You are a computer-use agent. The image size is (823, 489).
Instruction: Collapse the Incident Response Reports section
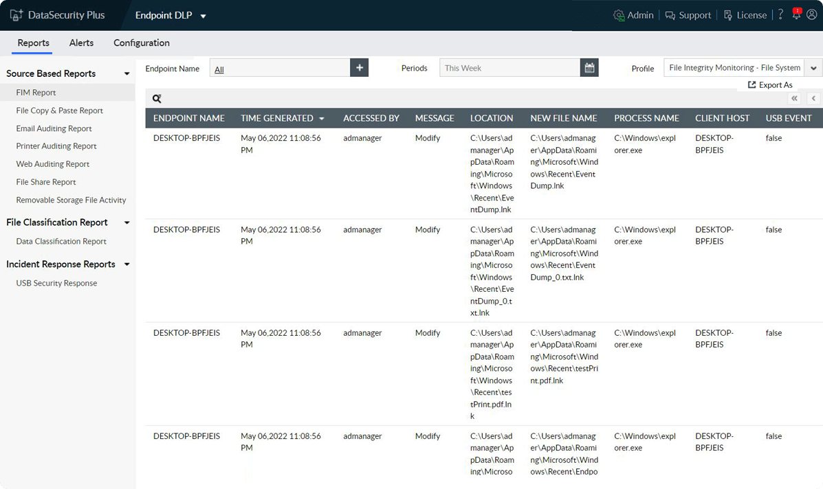(127, 264)
